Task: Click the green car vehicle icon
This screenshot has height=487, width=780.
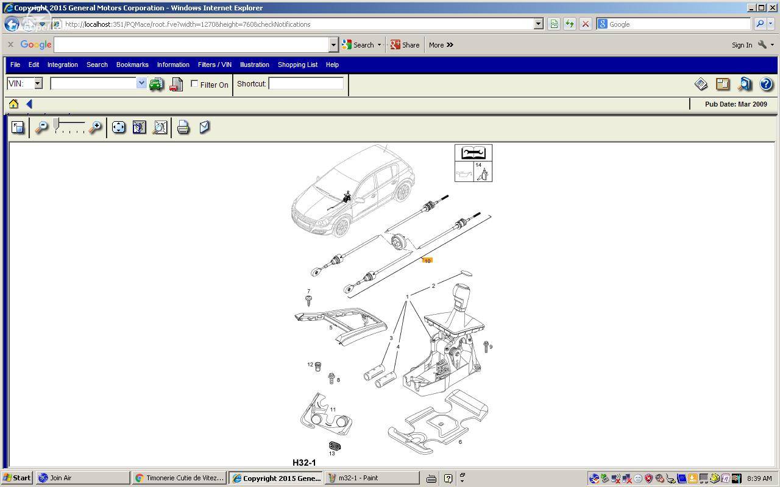Action: coord(157,84)
